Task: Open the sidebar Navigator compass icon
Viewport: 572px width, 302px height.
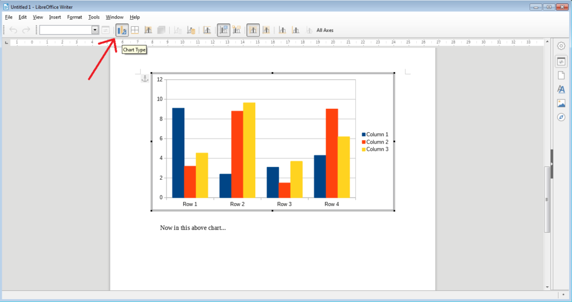Action: point(561,117)
